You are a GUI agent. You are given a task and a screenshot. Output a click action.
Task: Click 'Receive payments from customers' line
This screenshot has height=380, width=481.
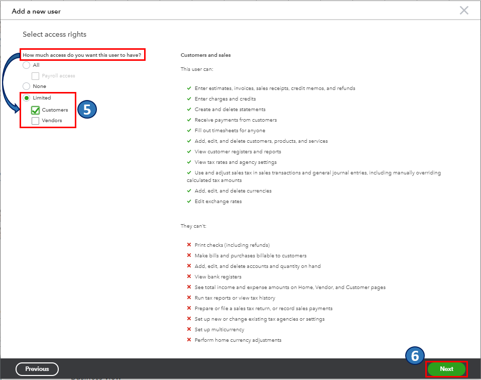click(x=235, y=120)
